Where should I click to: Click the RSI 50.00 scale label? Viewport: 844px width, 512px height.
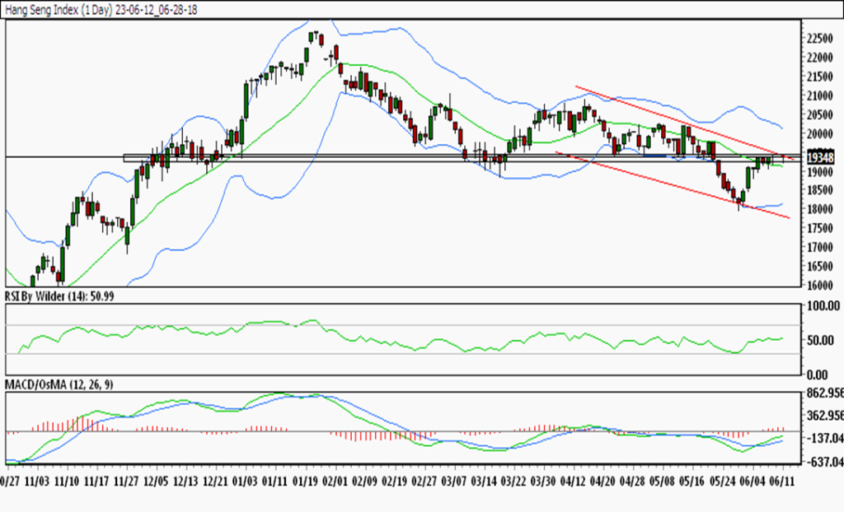821,341
